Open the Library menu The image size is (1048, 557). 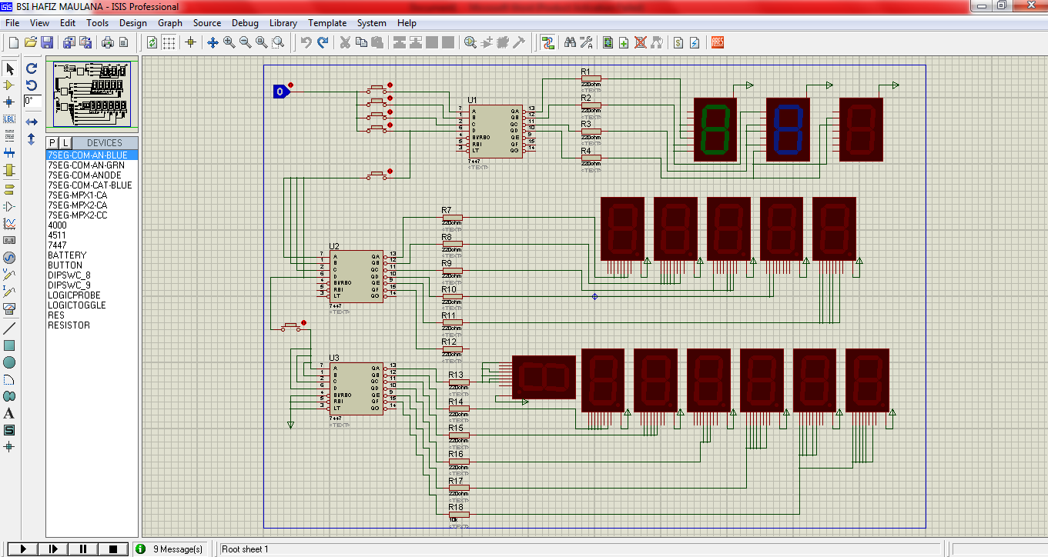[x=283, y=23]
